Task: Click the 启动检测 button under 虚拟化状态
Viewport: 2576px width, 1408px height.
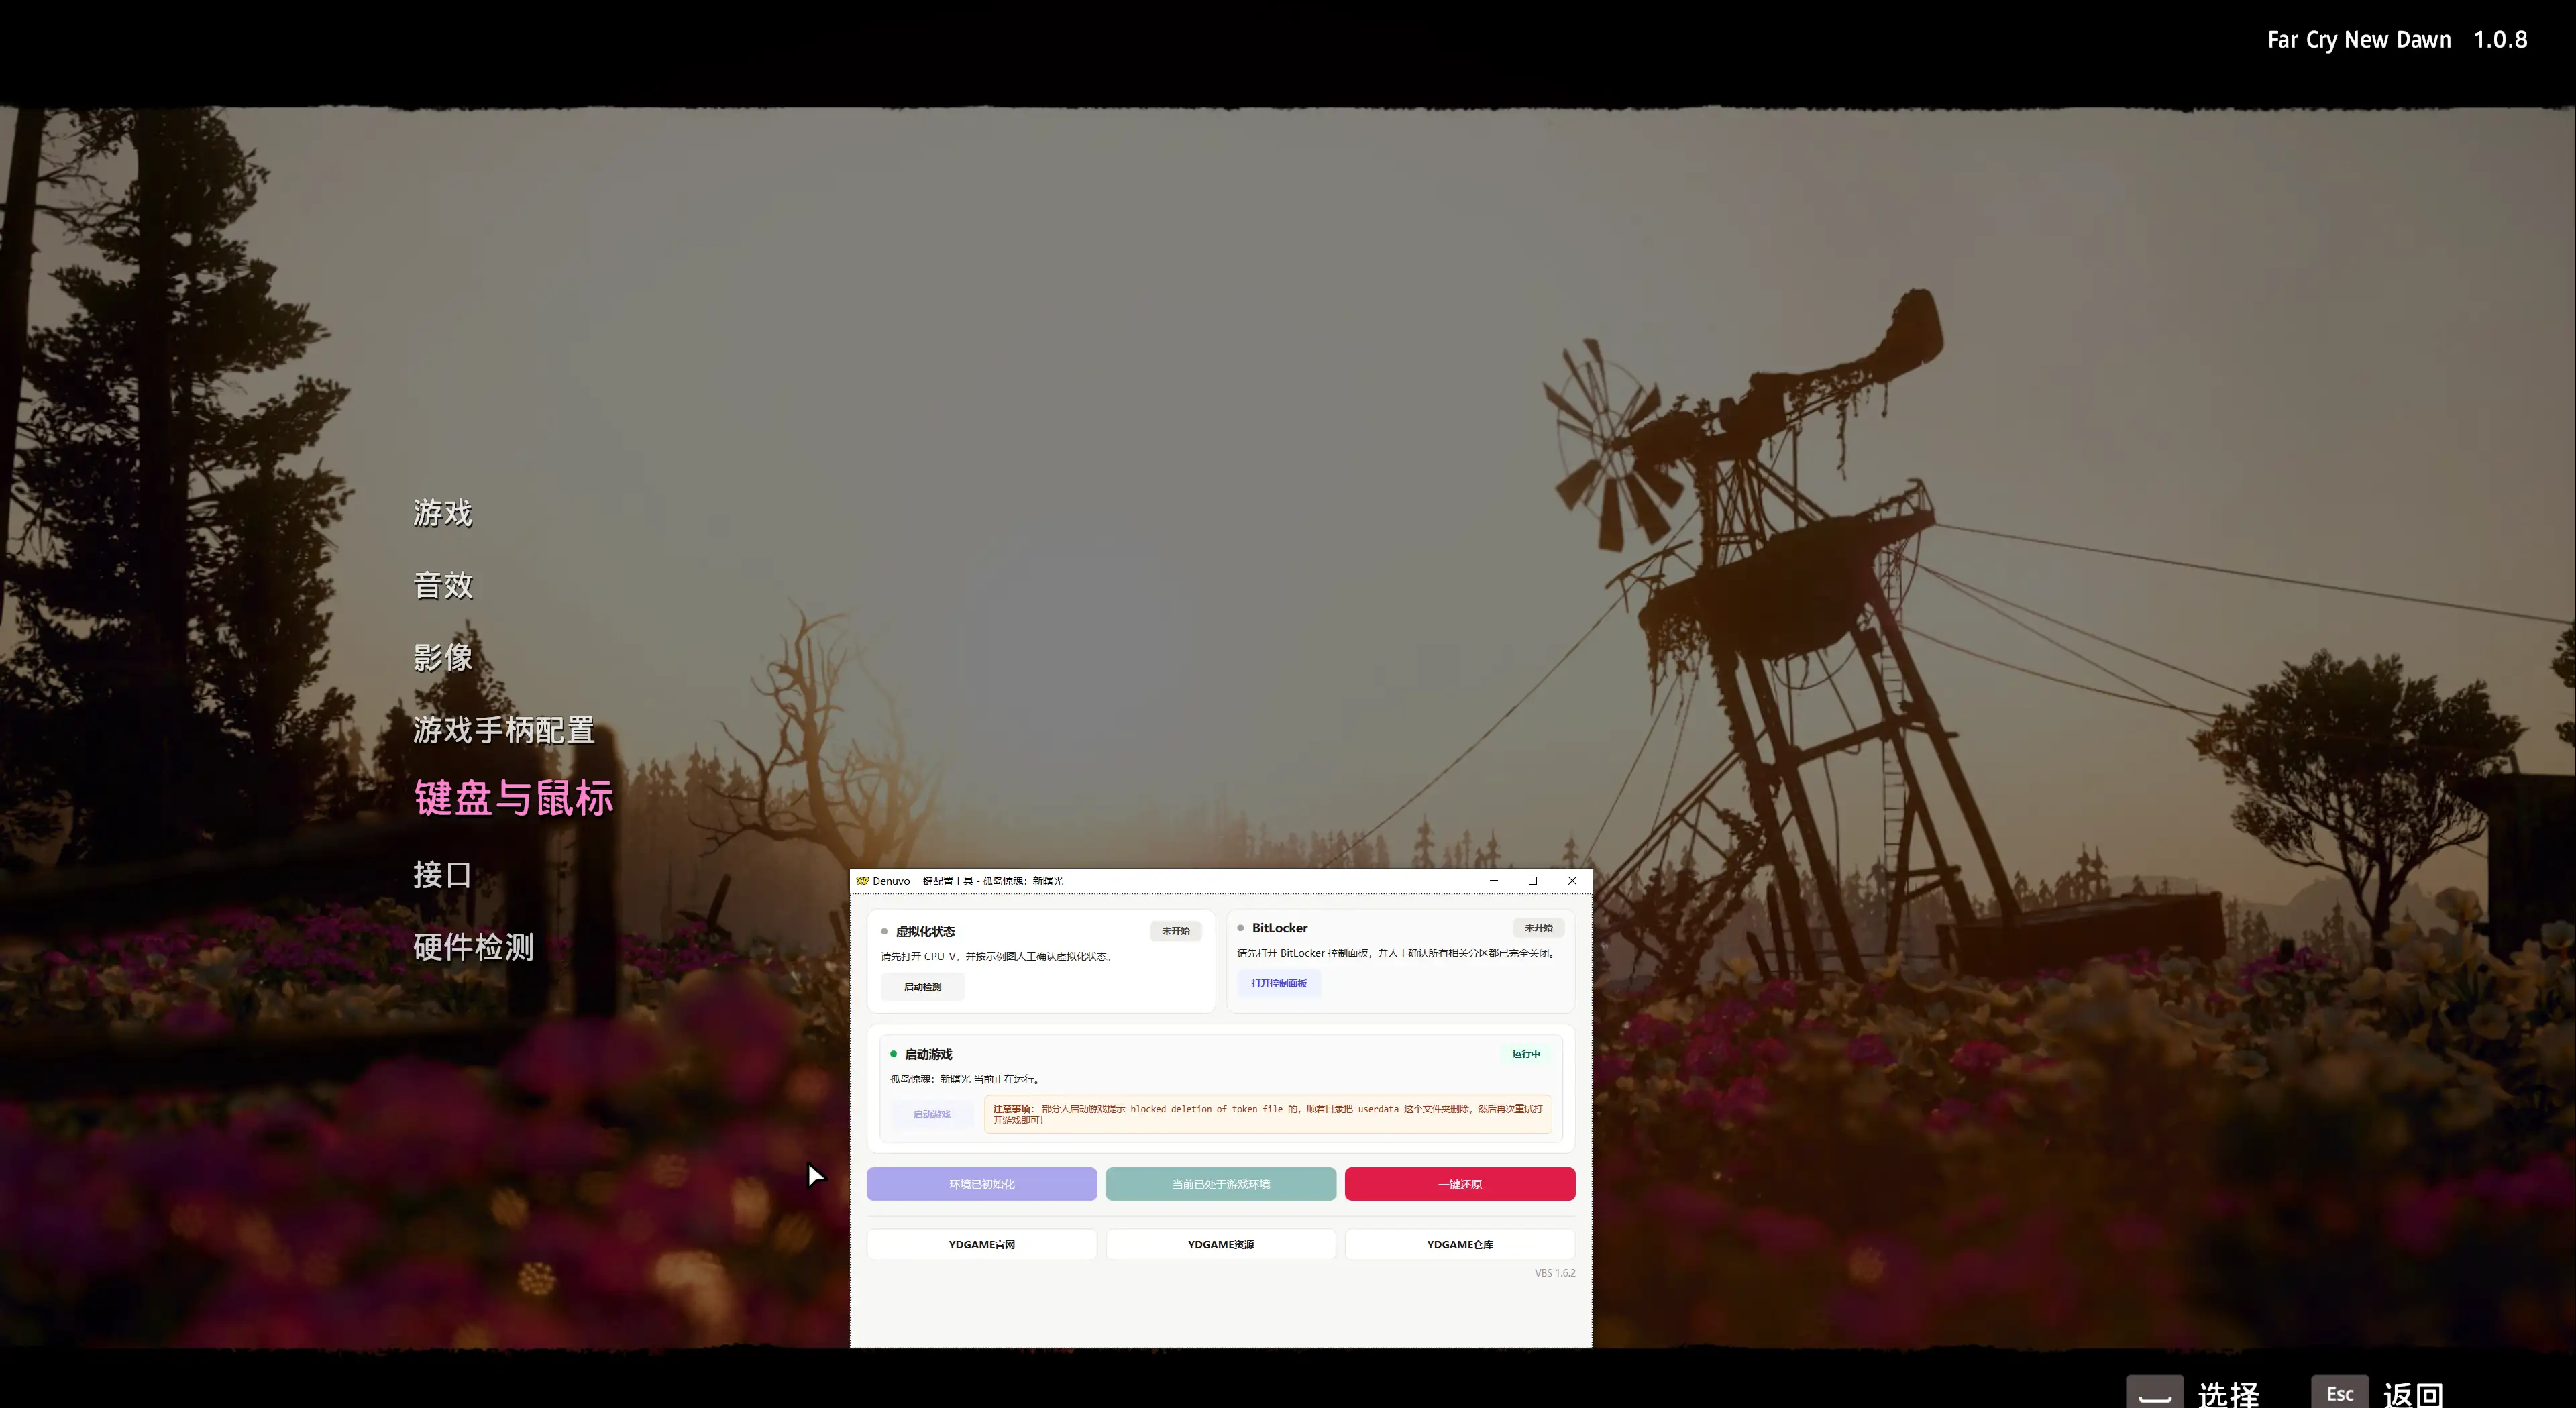Action: tap(923, 987)
